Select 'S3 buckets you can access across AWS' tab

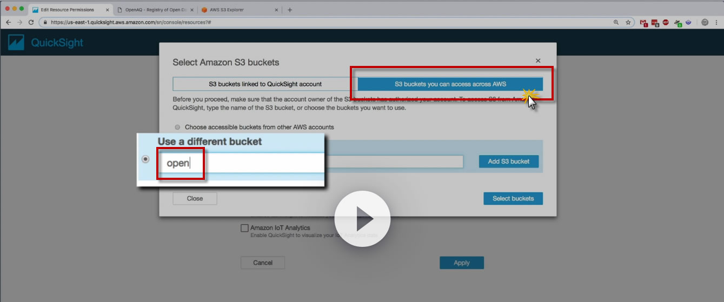450,84
